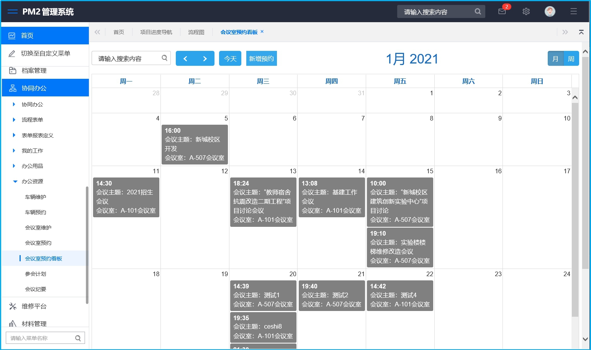The image size is (591, 350).
Task: Click the collapse-to-top icon in tab bar
Action: point(581,32)
